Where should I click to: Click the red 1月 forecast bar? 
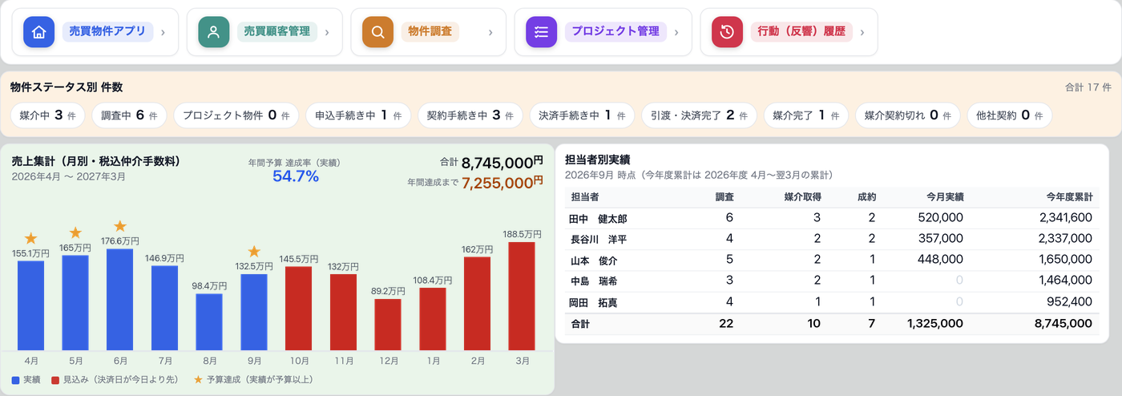click(433, 319)
